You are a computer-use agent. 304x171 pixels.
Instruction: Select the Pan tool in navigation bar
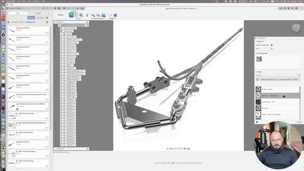pyautogui.click(x=174, y=149)
